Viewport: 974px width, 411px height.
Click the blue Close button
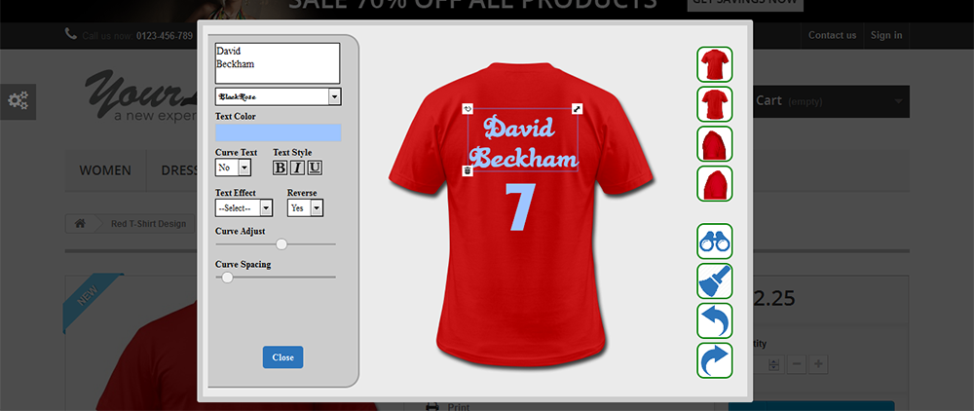282,357
